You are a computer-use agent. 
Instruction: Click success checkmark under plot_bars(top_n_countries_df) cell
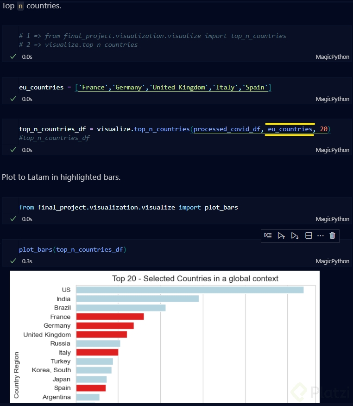(13, 261)
